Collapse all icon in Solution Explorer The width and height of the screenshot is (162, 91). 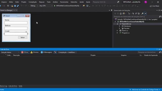point(136,13)
